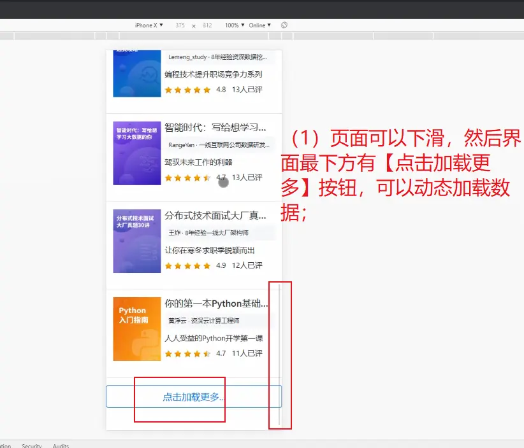Click the author line Lemeng_study
The image size is (524, 448).
pos(217,57)
